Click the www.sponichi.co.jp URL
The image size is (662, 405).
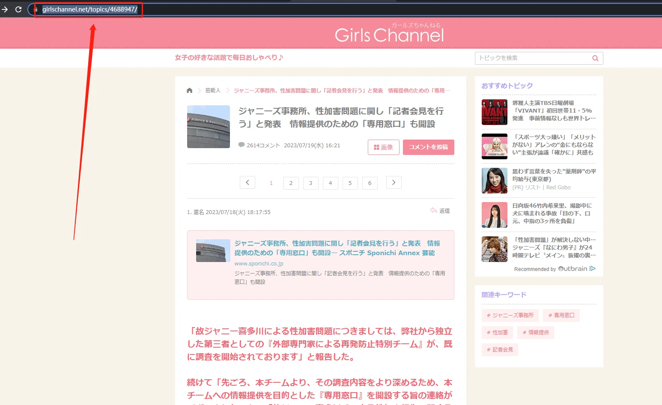pos(259,263)
